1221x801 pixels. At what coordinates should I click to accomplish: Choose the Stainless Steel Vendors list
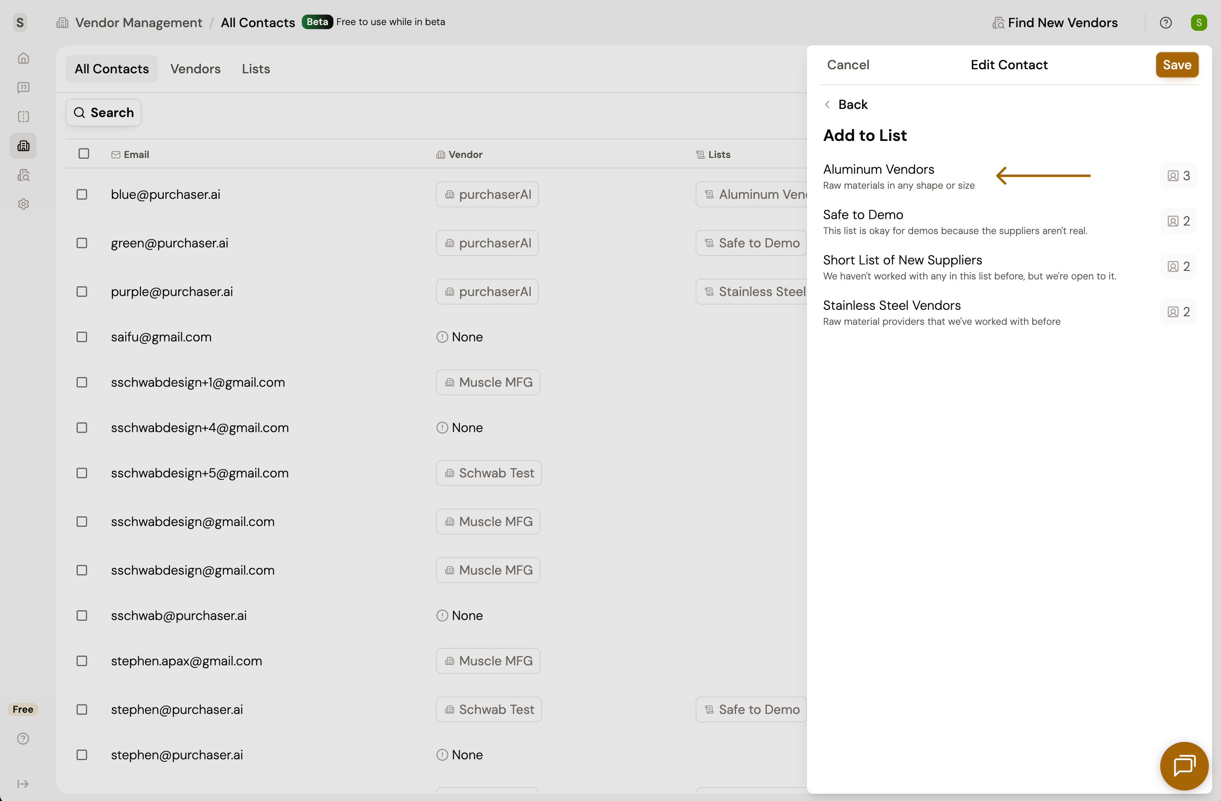tap(941, 312)
